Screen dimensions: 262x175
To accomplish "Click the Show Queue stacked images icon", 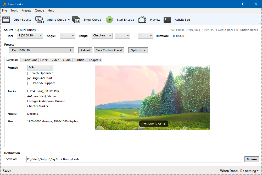I will coord(76,20).
